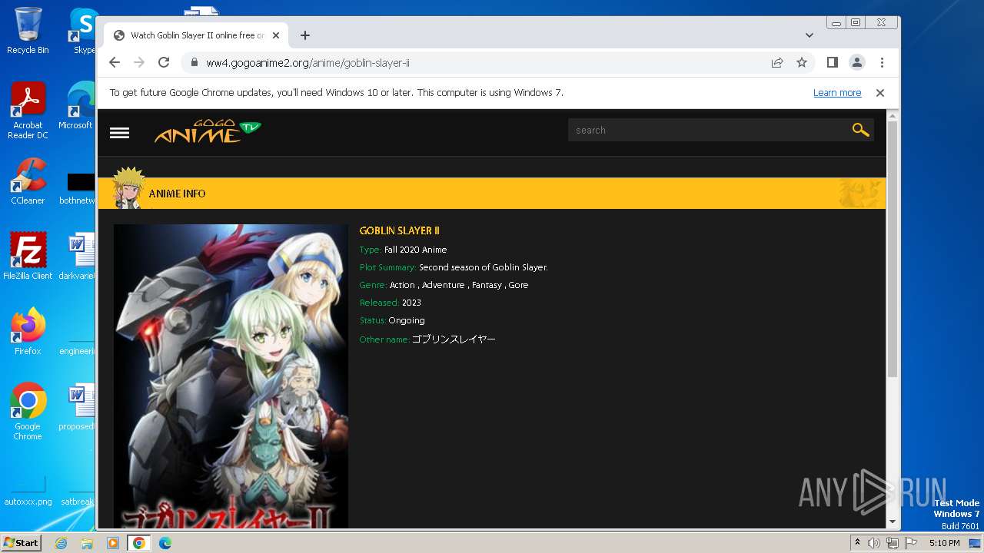Click the Fall 2020 Anime type link
The height and width of the screenshot is (553, 984).
[415, 250]
